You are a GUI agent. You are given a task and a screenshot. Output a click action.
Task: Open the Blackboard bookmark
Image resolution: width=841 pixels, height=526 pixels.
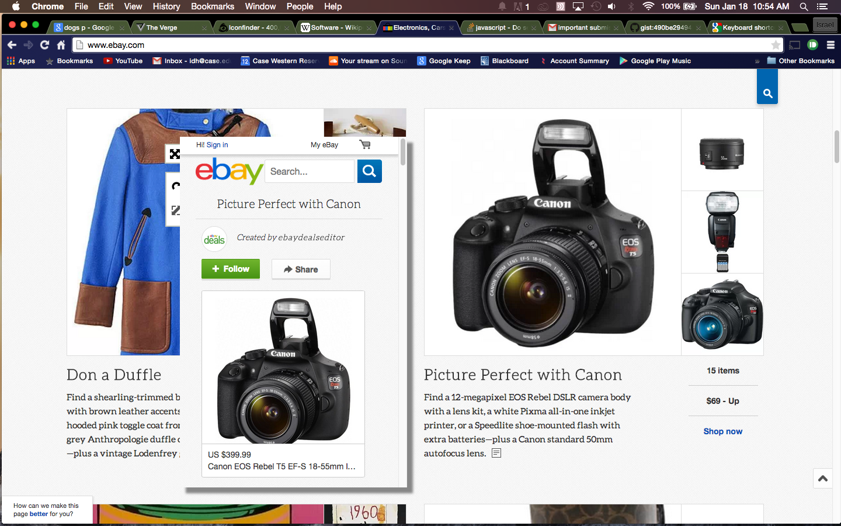point(505,61)
